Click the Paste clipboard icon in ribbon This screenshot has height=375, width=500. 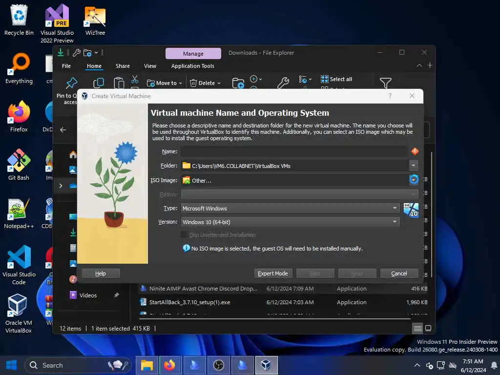[119, 83]
